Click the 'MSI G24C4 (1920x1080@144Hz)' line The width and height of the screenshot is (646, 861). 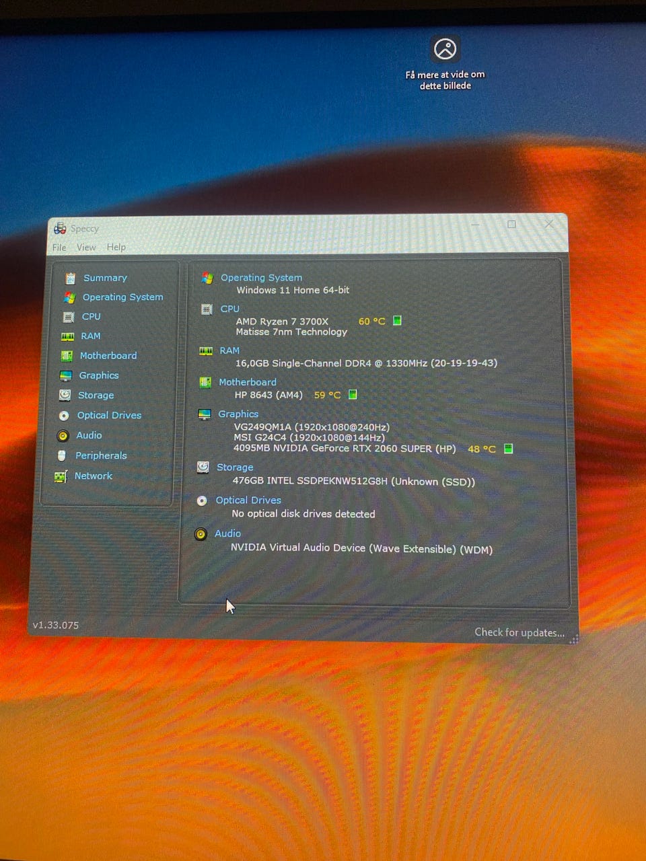309,438
